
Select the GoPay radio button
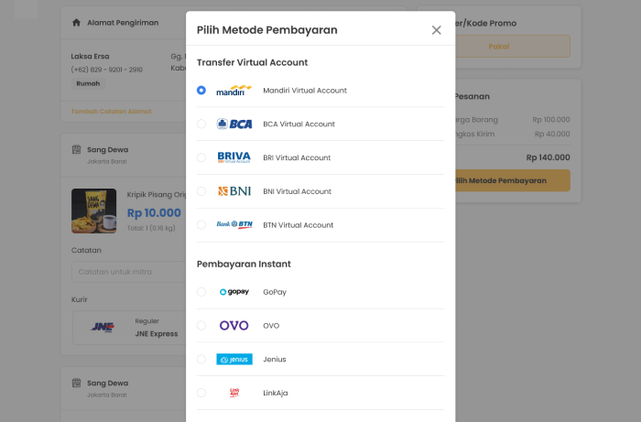click(x=201, y=292)
